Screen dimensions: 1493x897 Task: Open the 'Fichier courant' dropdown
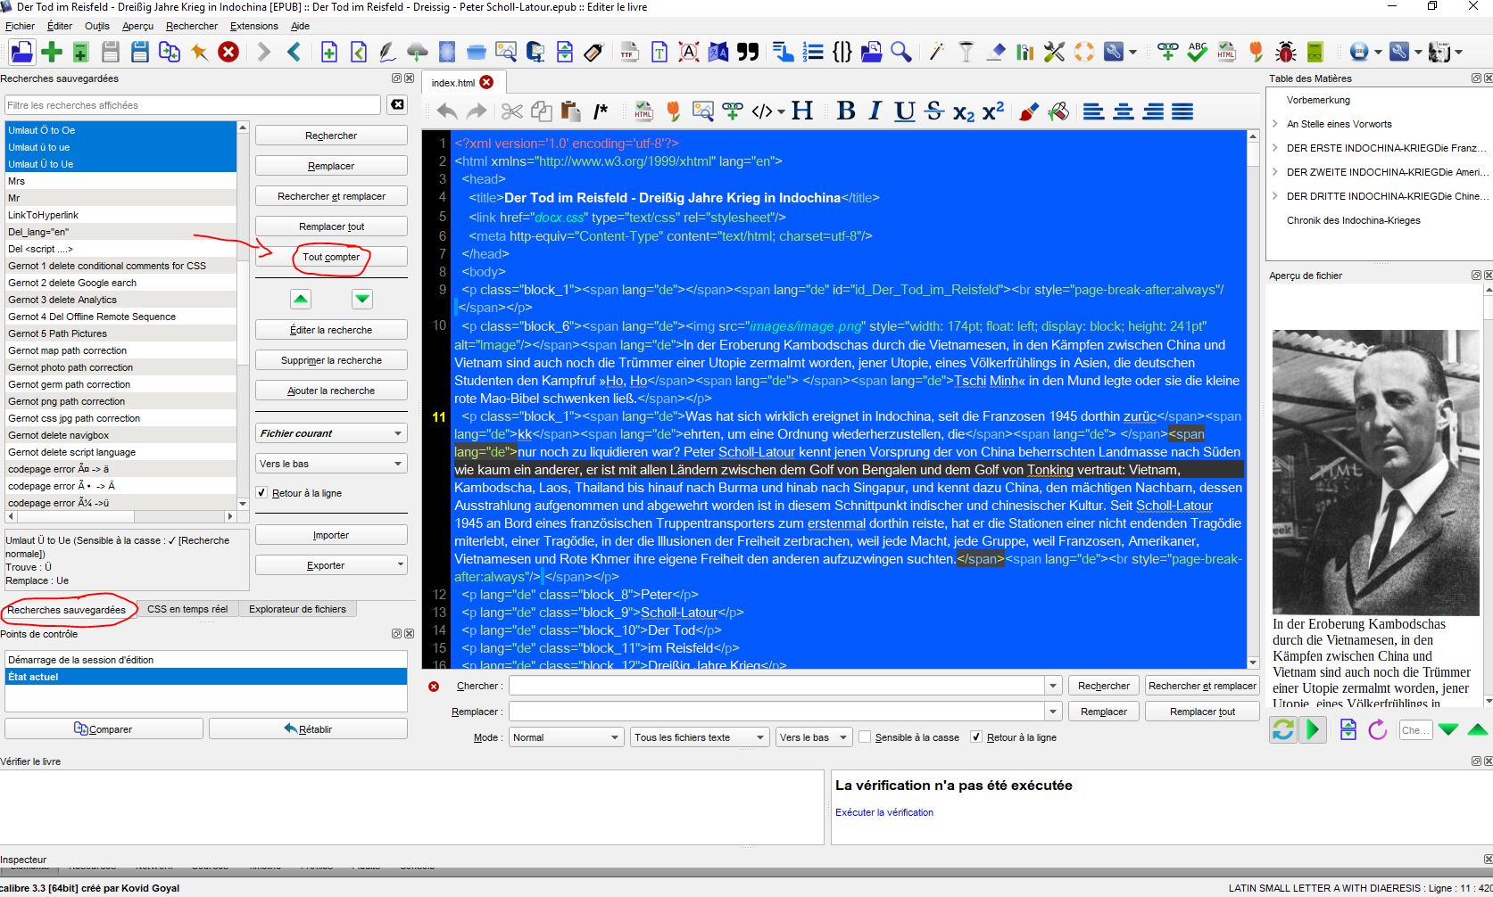tap(331, 433)
